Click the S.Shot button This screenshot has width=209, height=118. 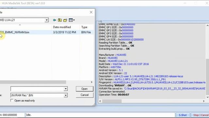(x=183, y=115)
